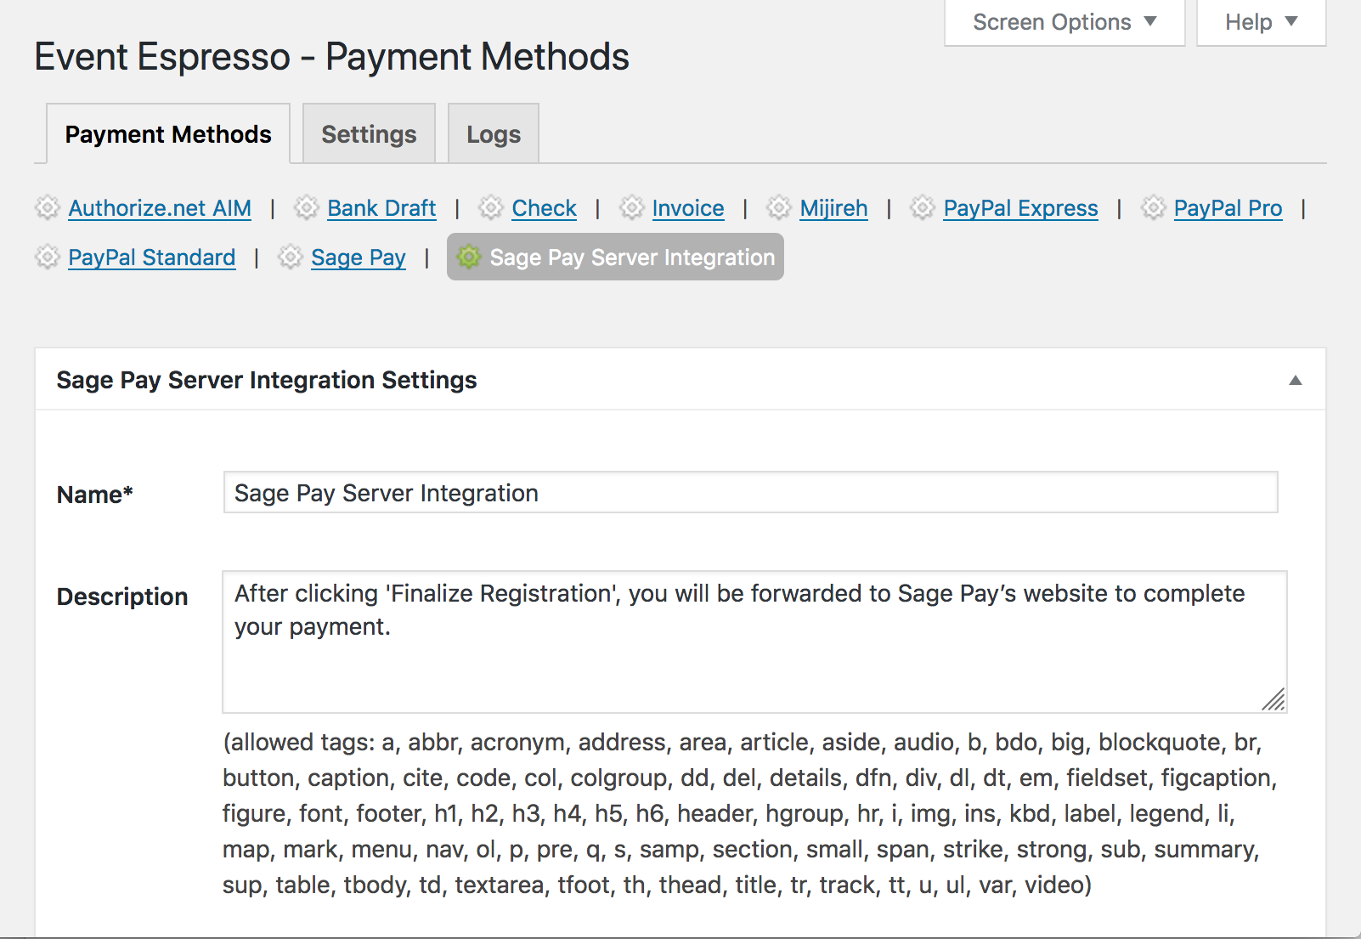Open the PayPal Standard payment method
This screenshot has height=939, width=1361.
coord(151,257)
